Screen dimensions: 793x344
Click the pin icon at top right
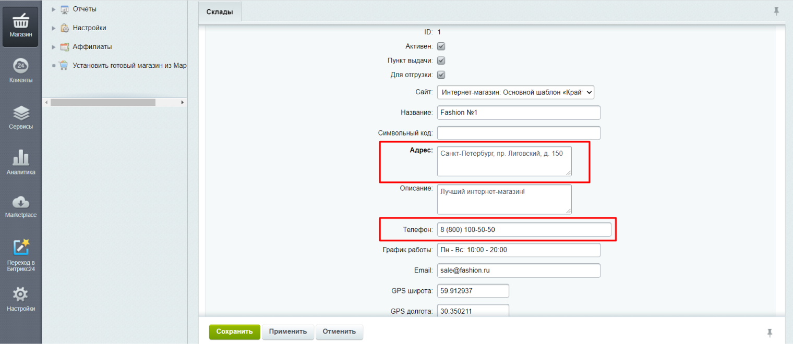[x=776, y=11]
